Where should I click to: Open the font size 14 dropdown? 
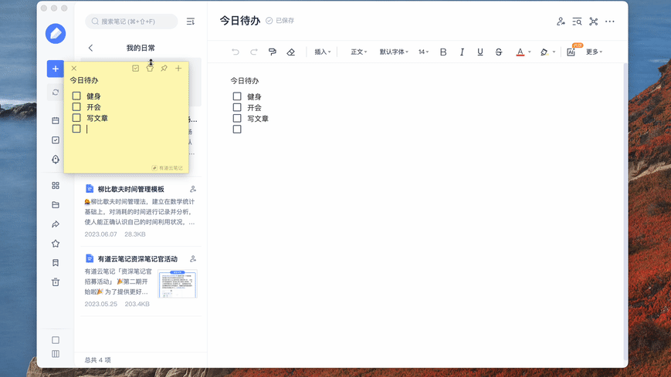click(x=423, y=52)
